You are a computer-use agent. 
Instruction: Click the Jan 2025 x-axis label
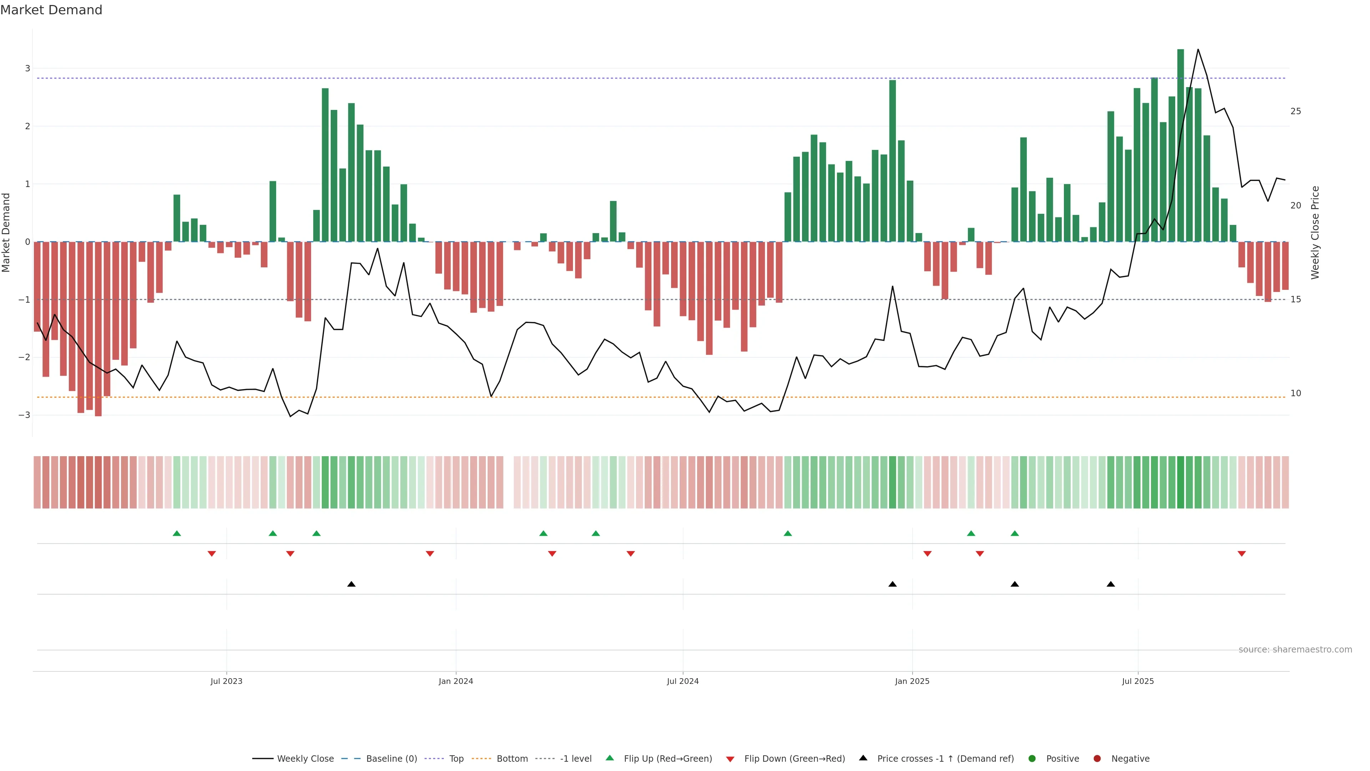point(912,681)
